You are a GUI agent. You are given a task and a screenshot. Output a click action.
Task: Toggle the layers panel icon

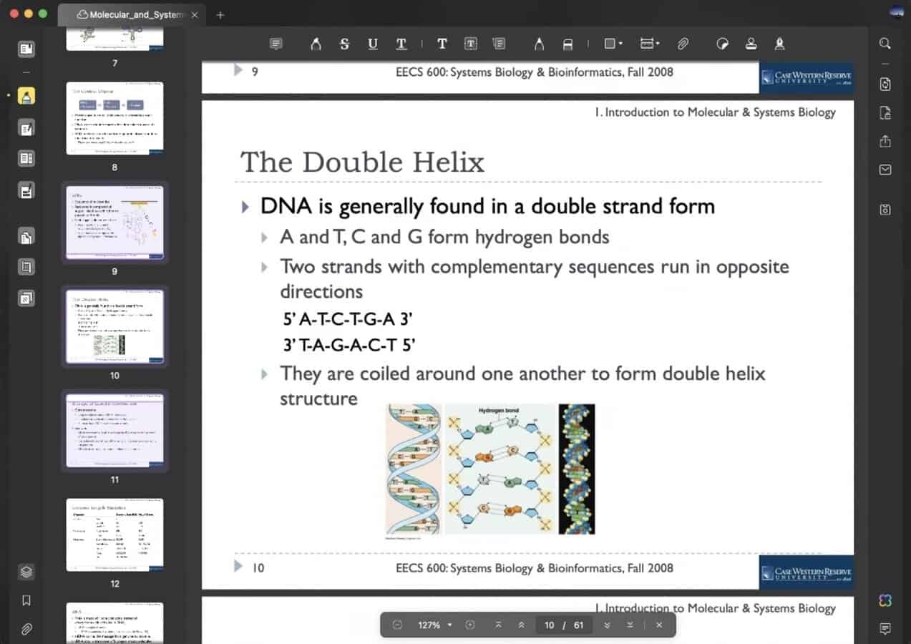click(26, 571)
